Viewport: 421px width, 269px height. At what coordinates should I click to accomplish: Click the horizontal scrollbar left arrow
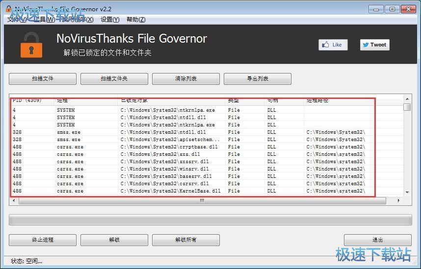tap(14, 200)
